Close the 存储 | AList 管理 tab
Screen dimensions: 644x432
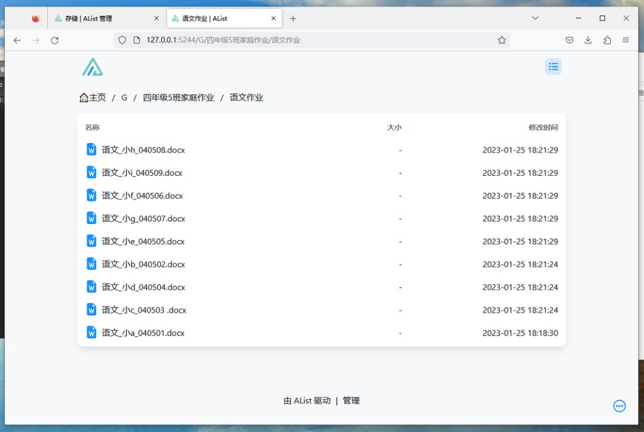pos(156,18)
